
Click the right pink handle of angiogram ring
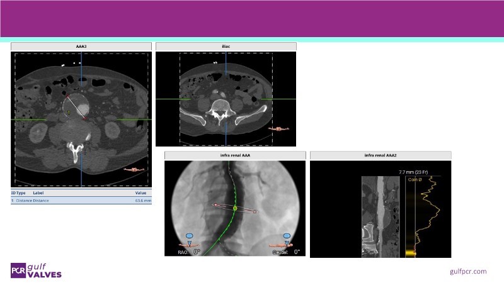(x=255, y=213)
